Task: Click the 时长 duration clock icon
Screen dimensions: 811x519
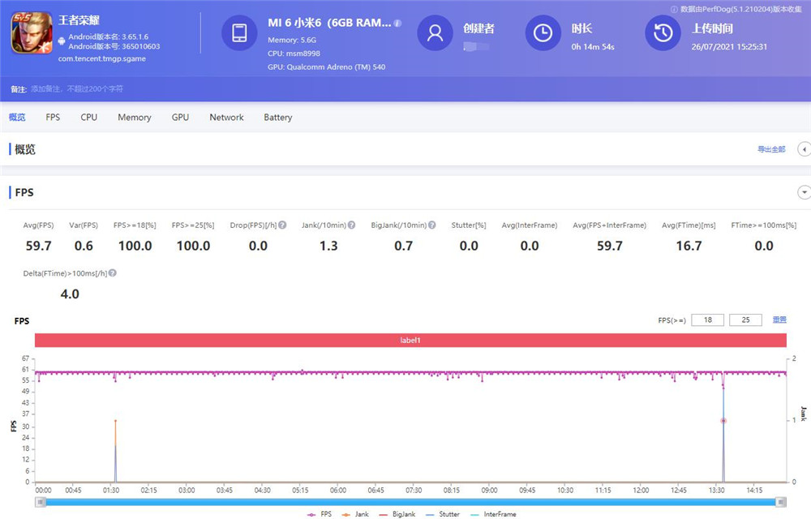Action: [543, 33]
